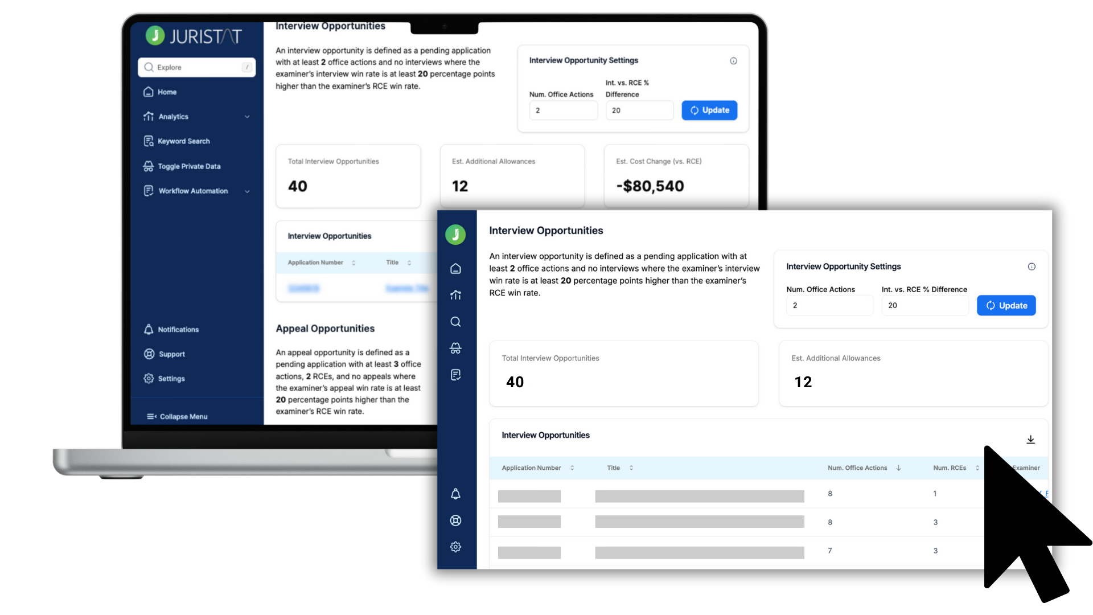
Task: Sort the table by Application Number
Action: (x=573, y=468)
